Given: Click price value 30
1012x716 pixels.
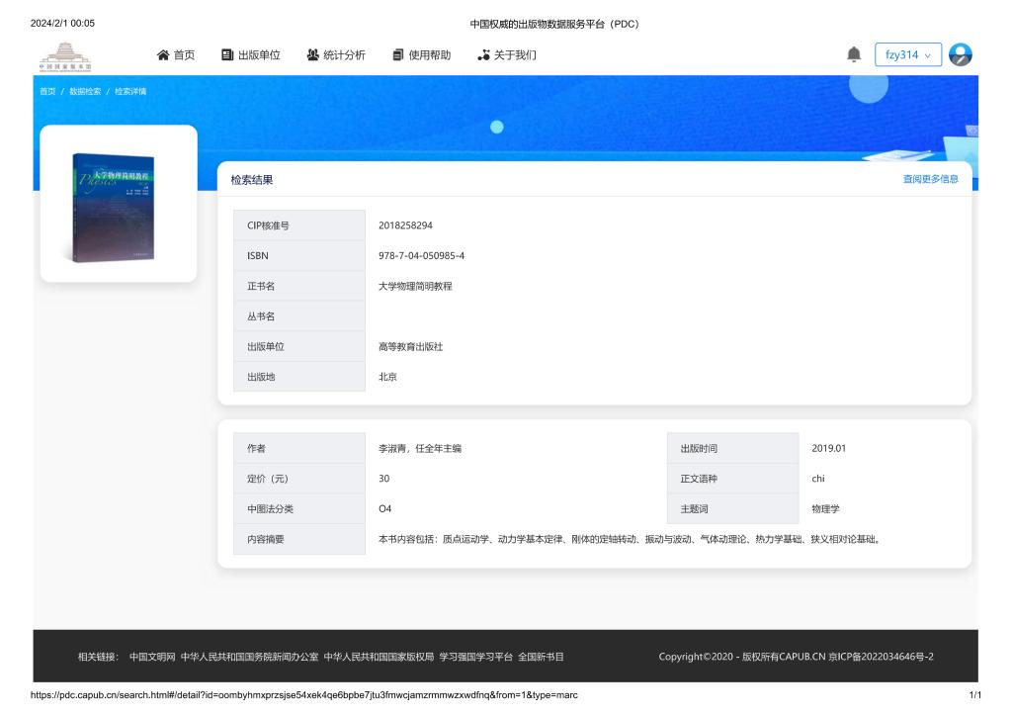Looking at the screenshot, I should pyautogui.click(x=384, y=479).
